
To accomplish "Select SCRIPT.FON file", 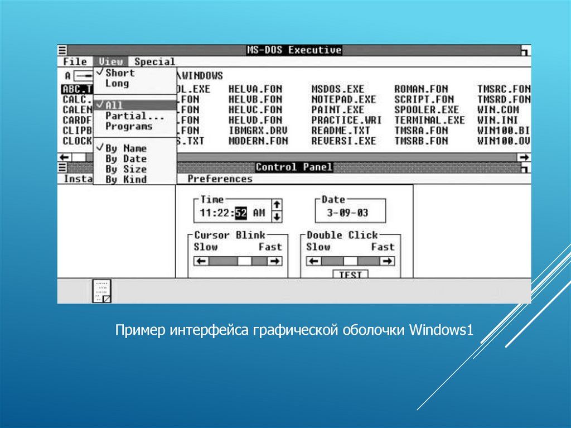I will click(424, 99).
